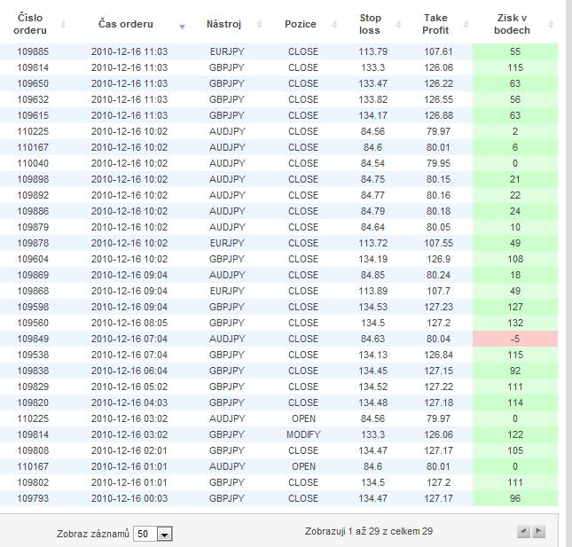
Task: Click the MODIFY position cell
Action: pyautogui.click(x=303, y=434)
